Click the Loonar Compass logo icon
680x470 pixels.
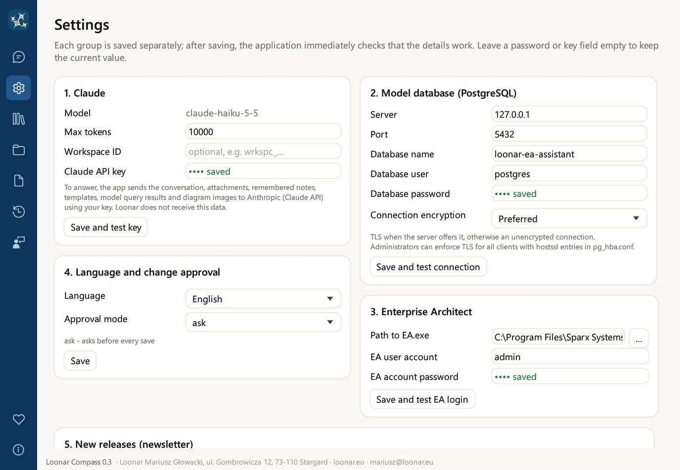click(x=19, y=20)
